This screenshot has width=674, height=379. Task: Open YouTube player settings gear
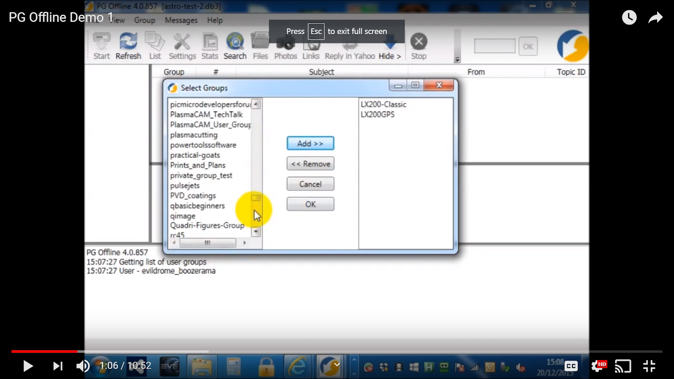tap(598, 366)
